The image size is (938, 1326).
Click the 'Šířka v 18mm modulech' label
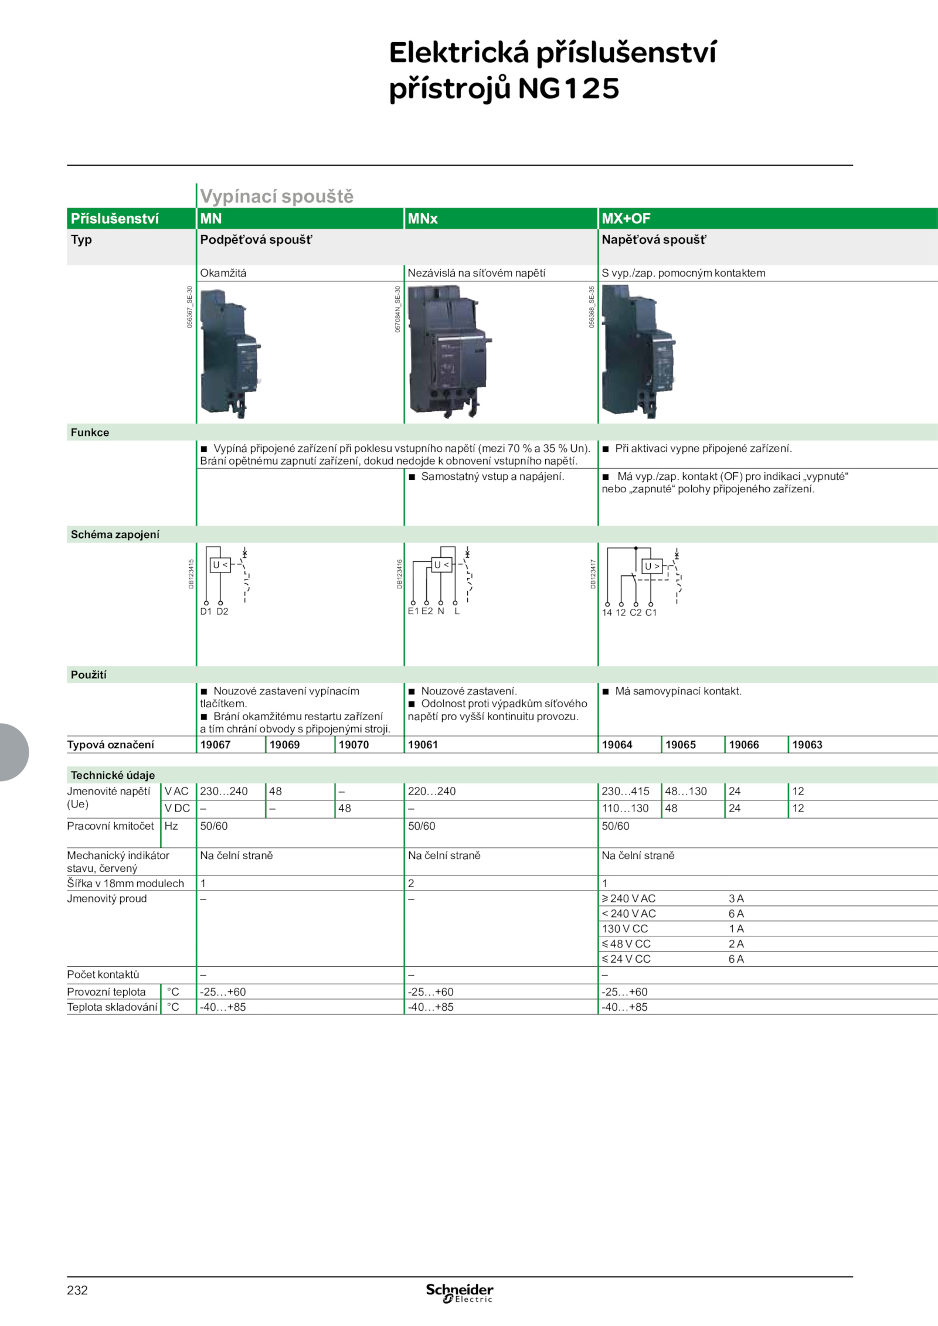click(125, 883)
